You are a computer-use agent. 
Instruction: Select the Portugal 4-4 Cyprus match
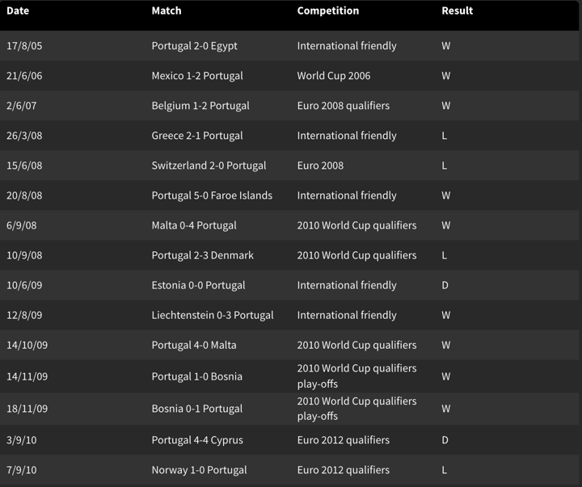pyautogui.click(x=197, y=440)
